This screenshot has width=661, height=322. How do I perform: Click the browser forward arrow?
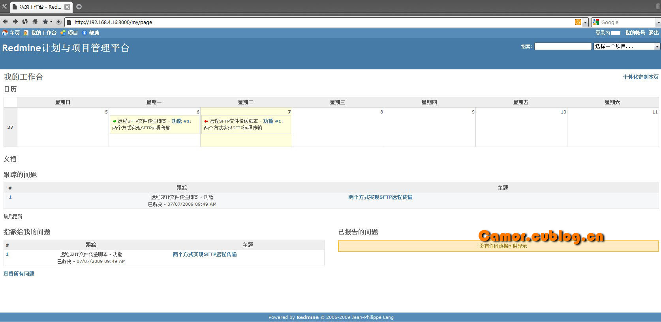[x=15, y=22]
